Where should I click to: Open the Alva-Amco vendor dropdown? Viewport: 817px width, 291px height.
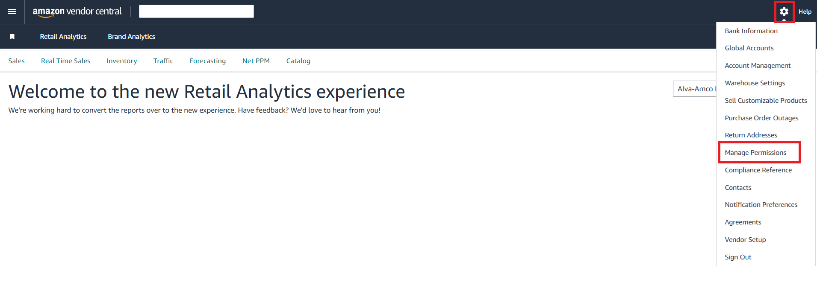pos(695,89)
